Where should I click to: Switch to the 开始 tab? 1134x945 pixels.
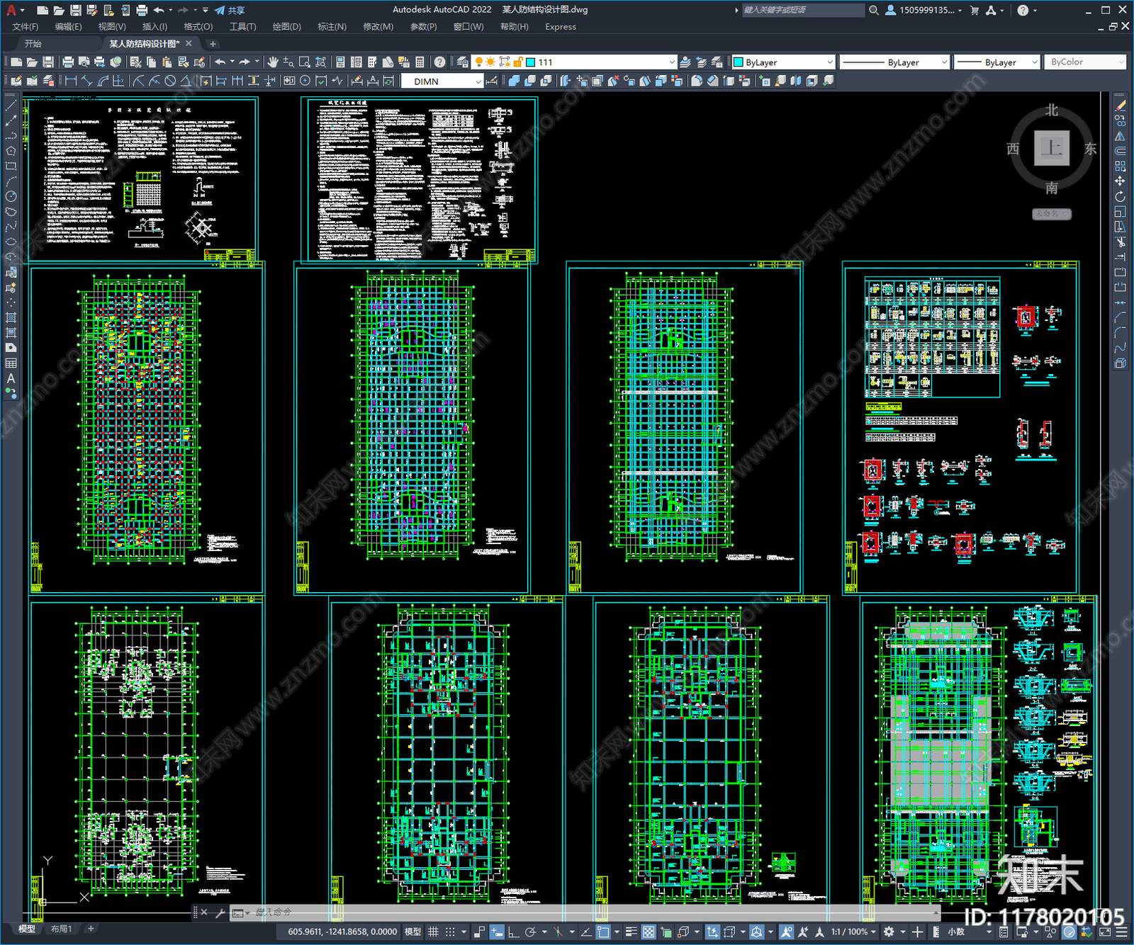point(33,44)
